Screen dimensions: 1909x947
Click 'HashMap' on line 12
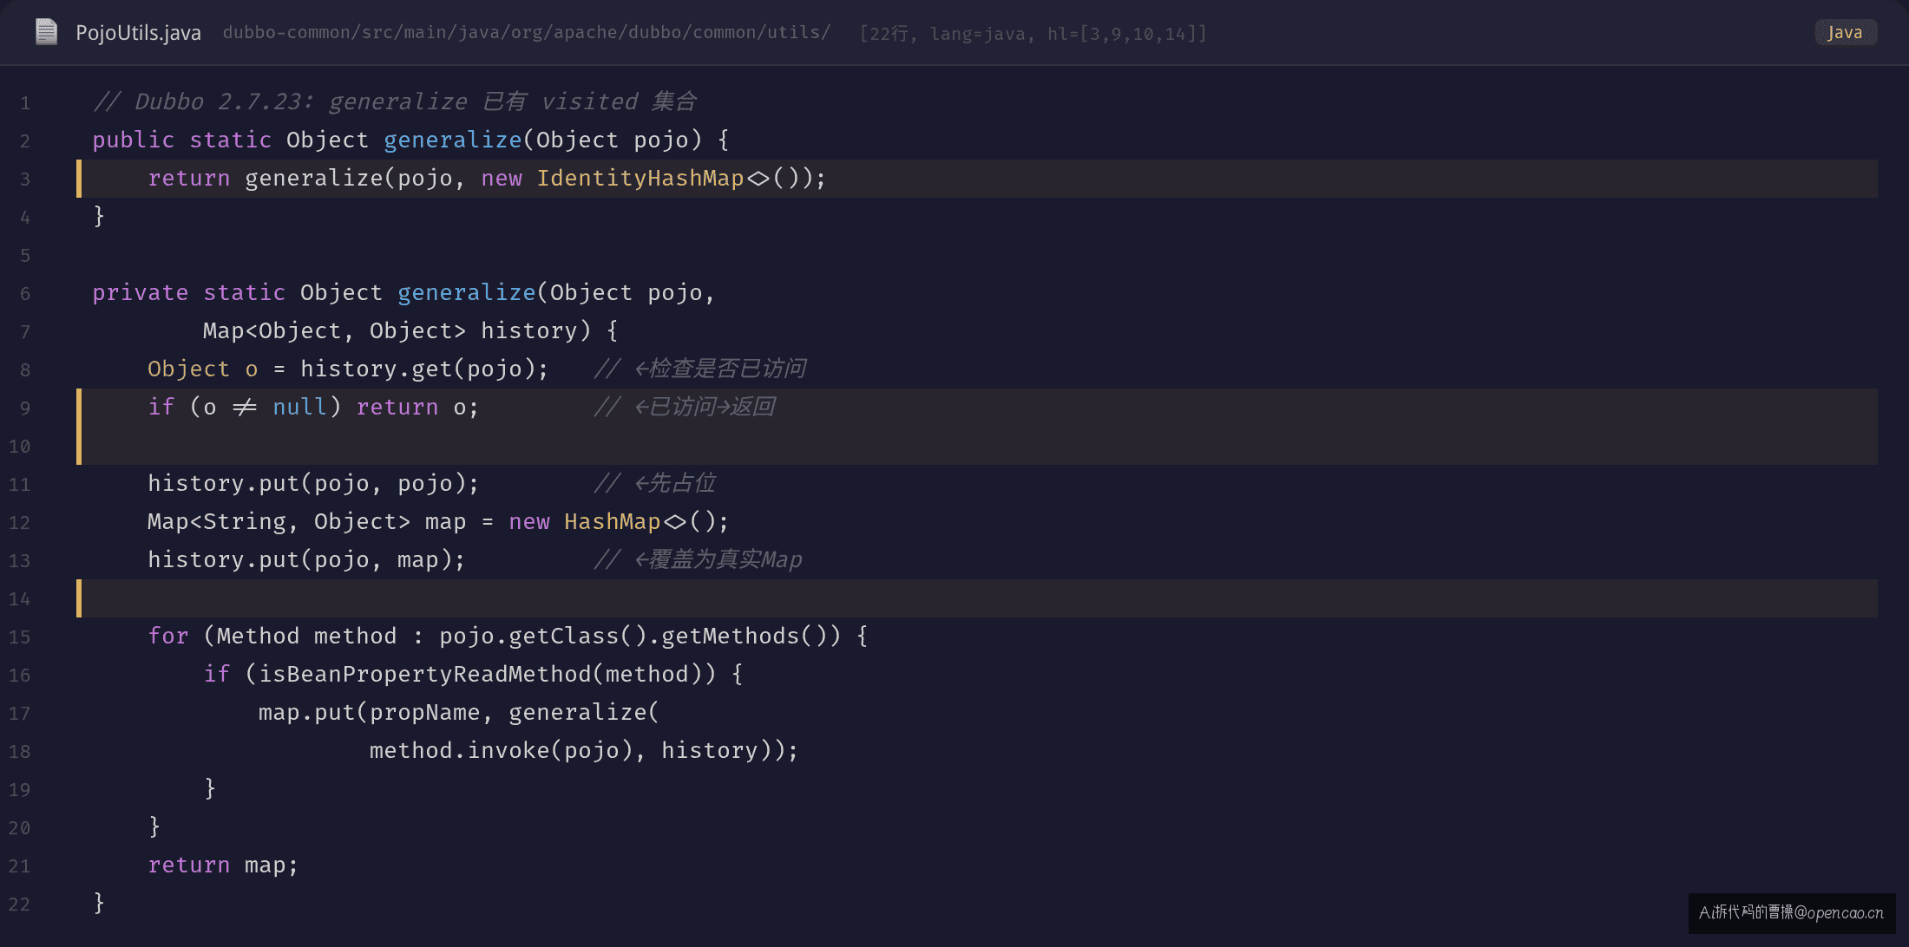[613, 521]
